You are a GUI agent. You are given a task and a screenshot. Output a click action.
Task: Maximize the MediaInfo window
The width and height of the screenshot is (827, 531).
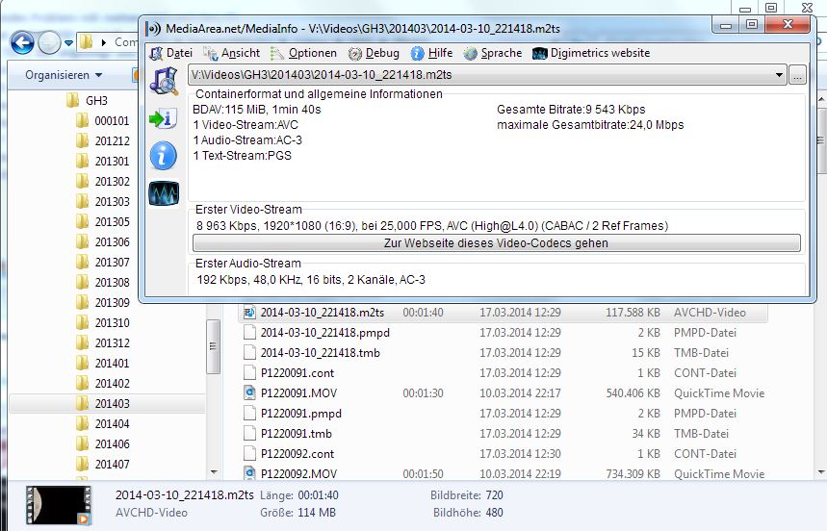752,24
